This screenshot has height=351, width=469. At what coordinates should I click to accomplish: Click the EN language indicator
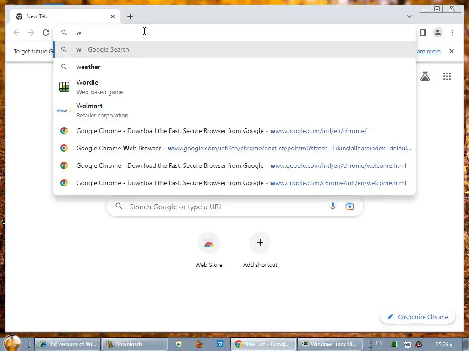(379, 343)
